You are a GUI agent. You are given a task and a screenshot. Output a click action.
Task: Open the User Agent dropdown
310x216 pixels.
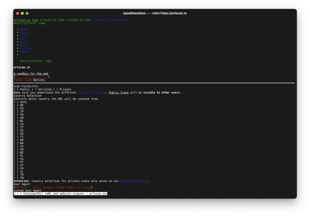(x=53, y=187)
